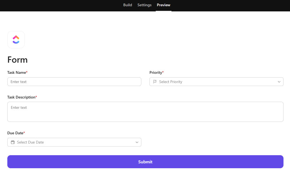Click the Form heading text
The image size is (290, 175).
pyautogui.click(x=17, y=60)
